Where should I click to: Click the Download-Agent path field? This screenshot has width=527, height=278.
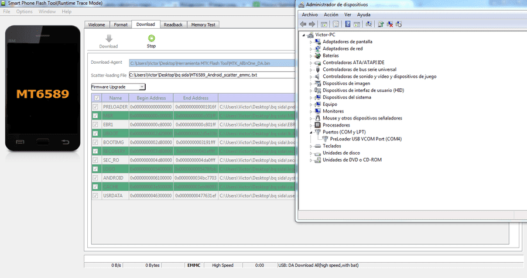click(x=212, y=63)
